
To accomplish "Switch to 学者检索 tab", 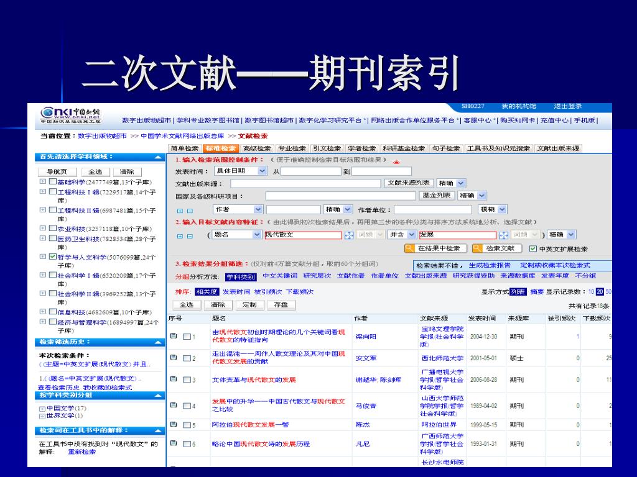I will 362,148.
